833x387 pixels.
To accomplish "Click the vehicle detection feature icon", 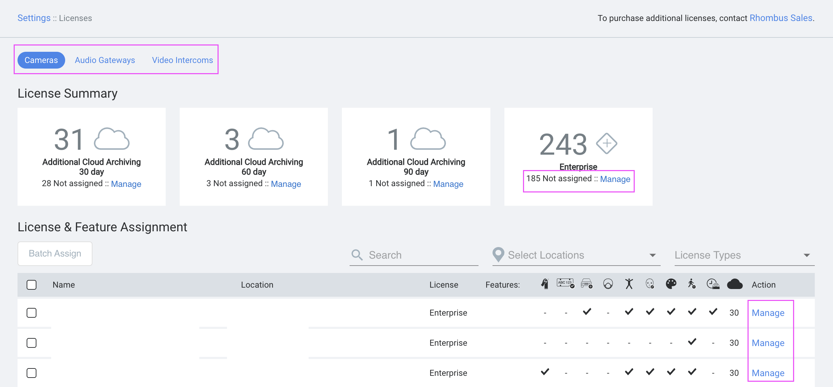I will 587,284.
